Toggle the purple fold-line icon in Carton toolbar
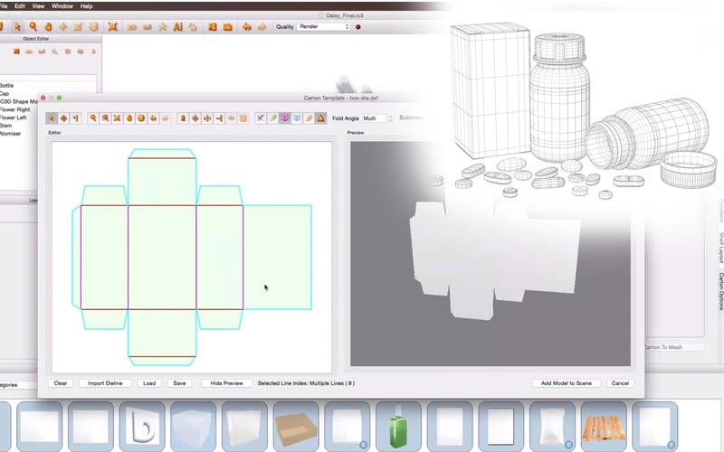The image size is (724, 452). (285, 118)
